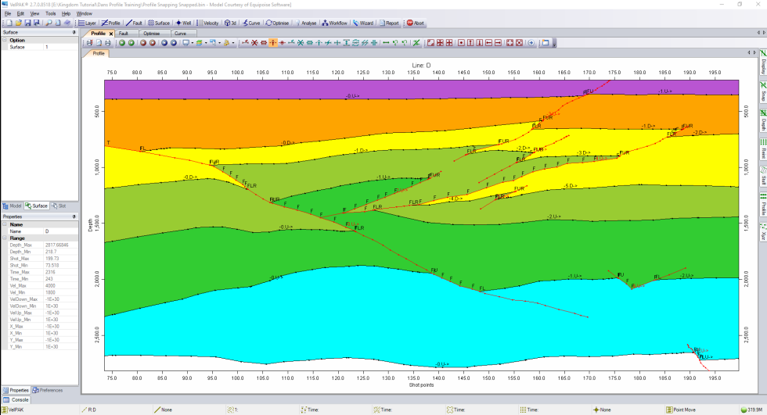Open the Fault tool in main toolbar
This screenshot has height=415, width=767.
(134, 23)
